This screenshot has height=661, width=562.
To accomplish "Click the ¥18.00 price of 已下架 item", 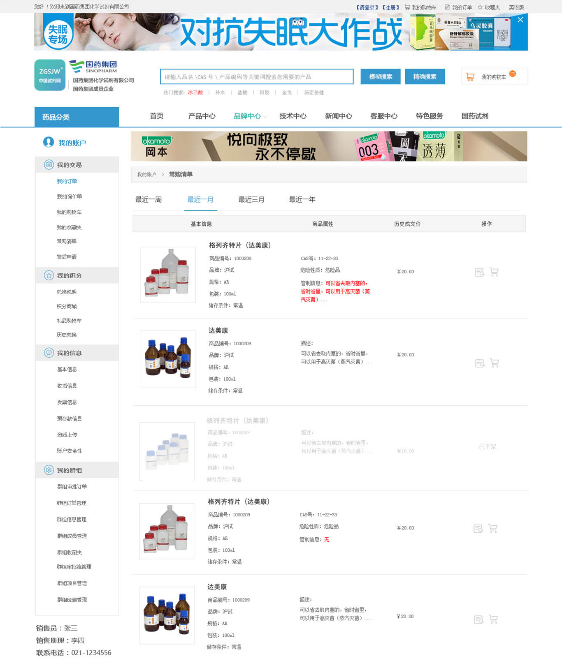I will pyautogui.click(x=405, y=451).
